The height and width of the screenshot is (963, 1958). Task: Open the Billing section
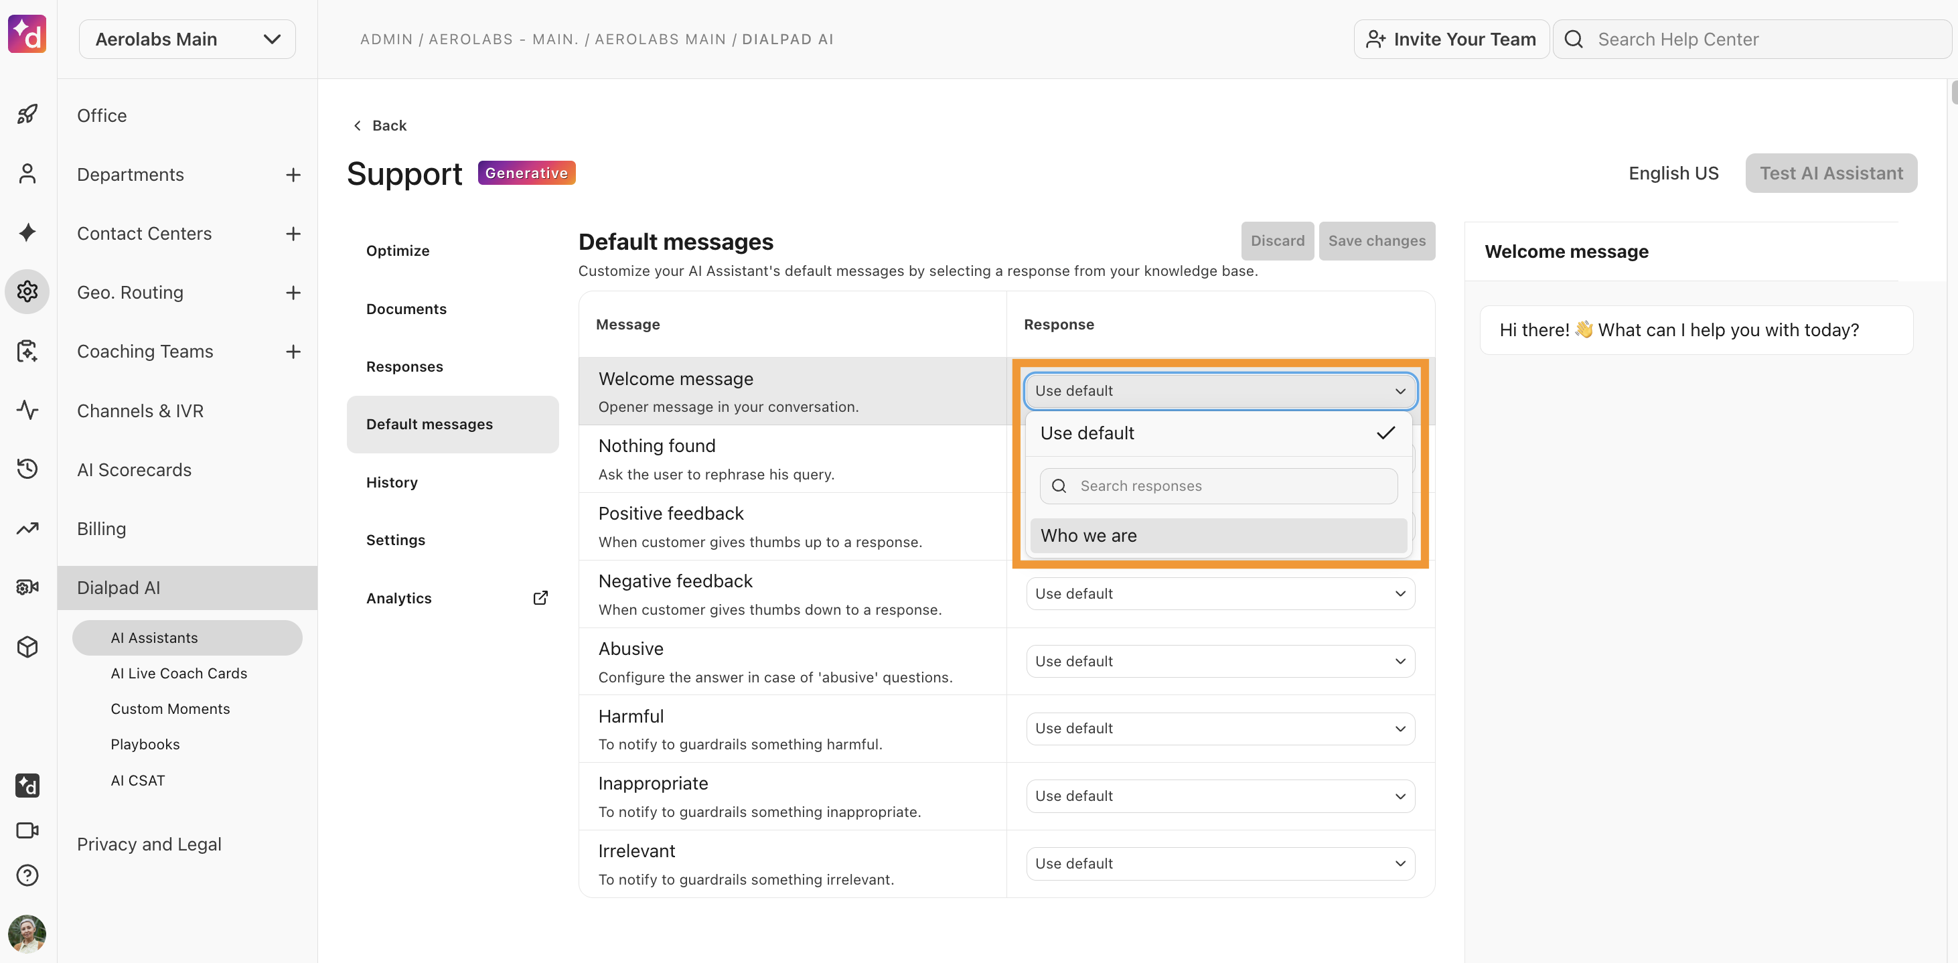[x=101, y=529]
